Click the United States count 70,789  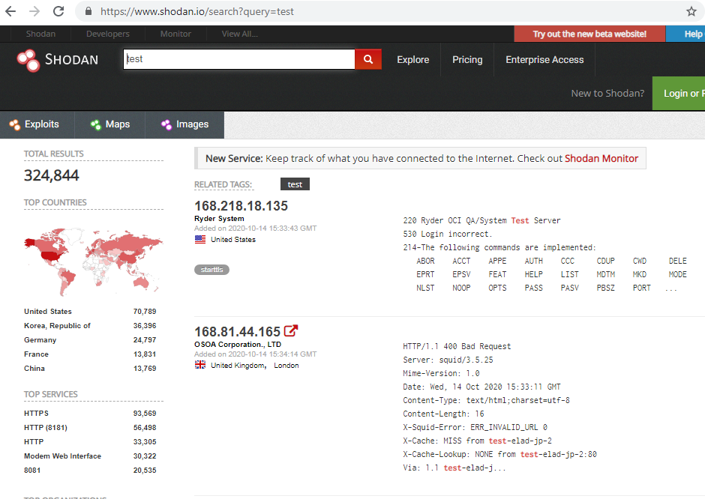[145, 311]
